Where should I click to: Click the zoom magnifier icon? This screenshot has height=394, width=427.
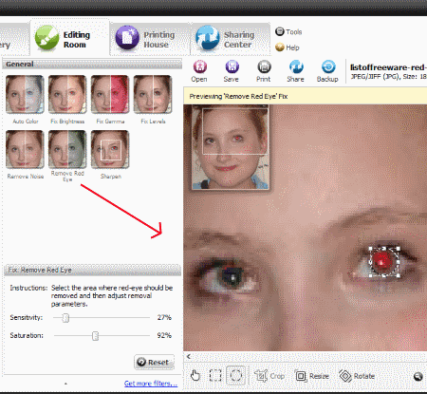tap(418, 376)
